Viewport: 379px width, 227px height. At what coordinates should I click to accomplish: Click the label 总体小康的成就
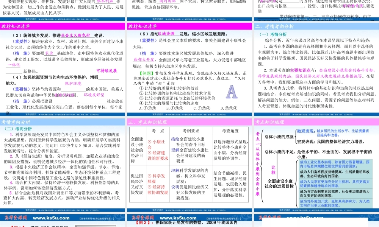click(x=279, y=137)
